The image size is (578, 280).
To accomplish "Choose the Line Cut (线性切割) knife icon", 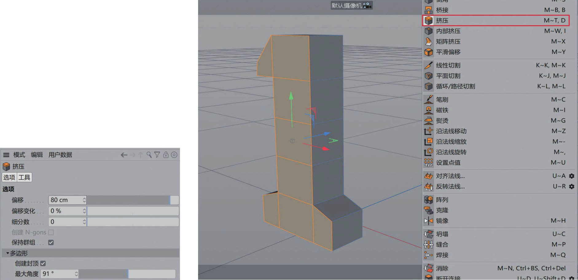I will click(x=428, y=65).
